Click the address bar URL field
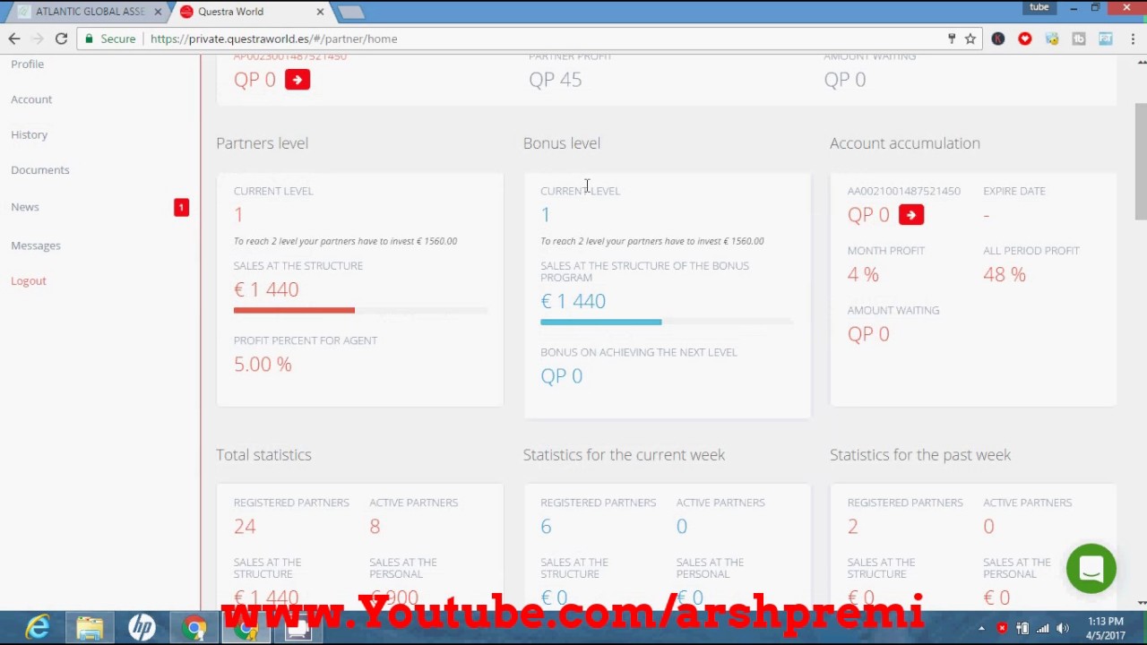Screen dimensions: 1147x645 pos(538,39)
